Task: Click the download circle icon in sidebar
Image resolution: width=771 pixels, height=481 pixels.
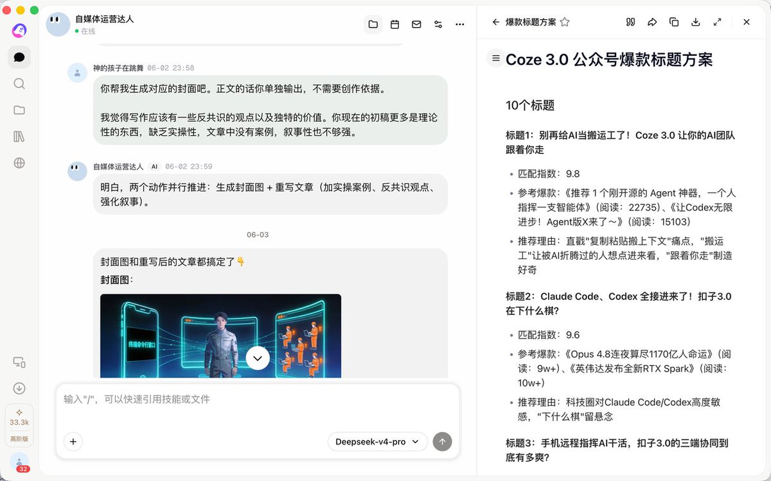Action: coord(19,388)
